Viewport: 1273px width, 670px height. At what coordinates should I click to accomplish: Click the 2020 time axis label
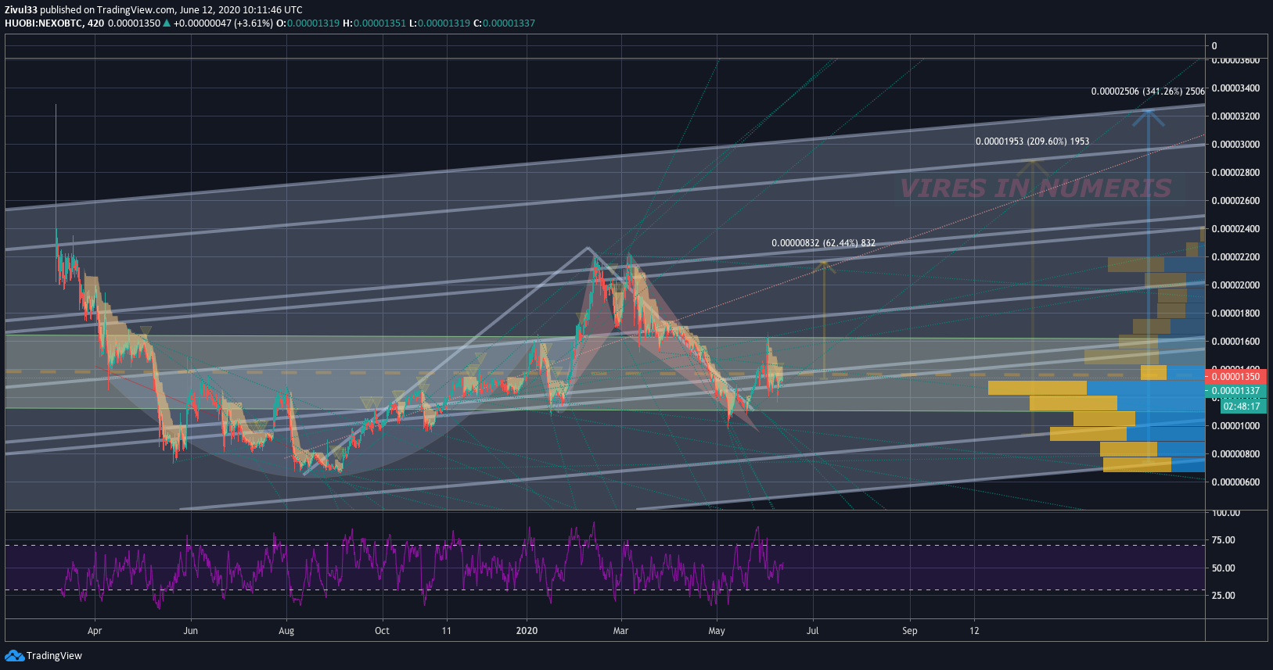[x=527, y=631]
